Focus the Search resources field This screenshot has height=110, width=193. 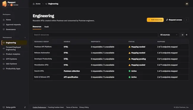pos(95,35)
